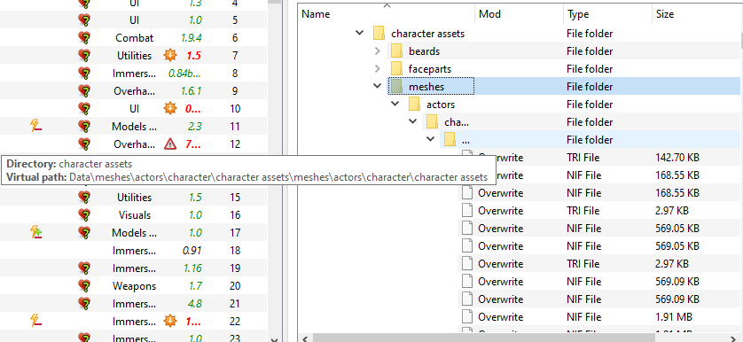Click the Utilities category in priority 15 row

(x=135, y=198)
